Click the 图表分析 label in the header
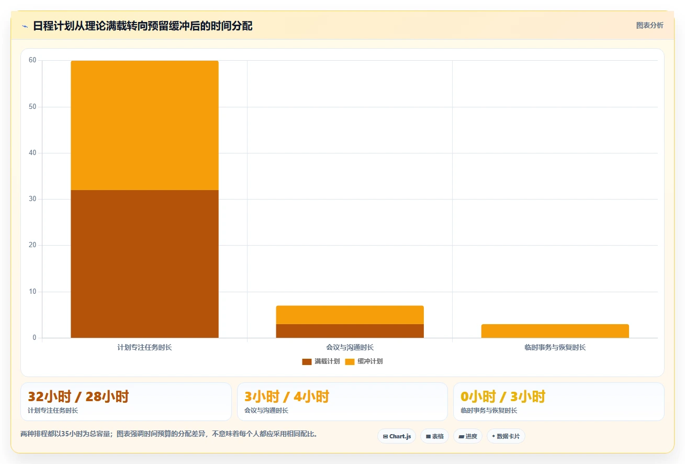Screen dimensions: 685x464 click(649, 26)
